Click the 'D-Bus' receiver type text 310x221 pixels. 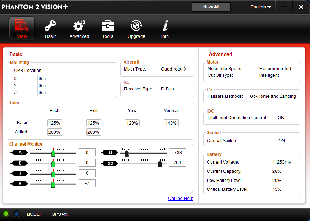(x=167, y=89)
